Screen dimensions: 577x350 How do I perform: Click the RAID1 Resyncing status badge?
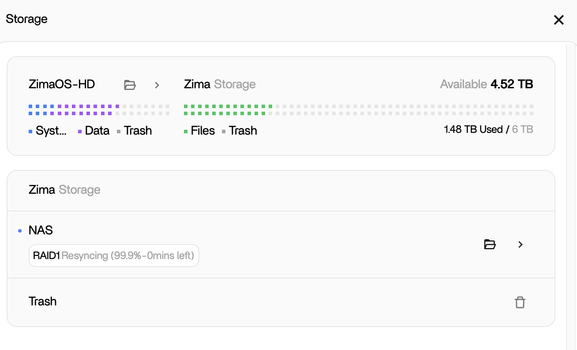(x=114, y=256)
